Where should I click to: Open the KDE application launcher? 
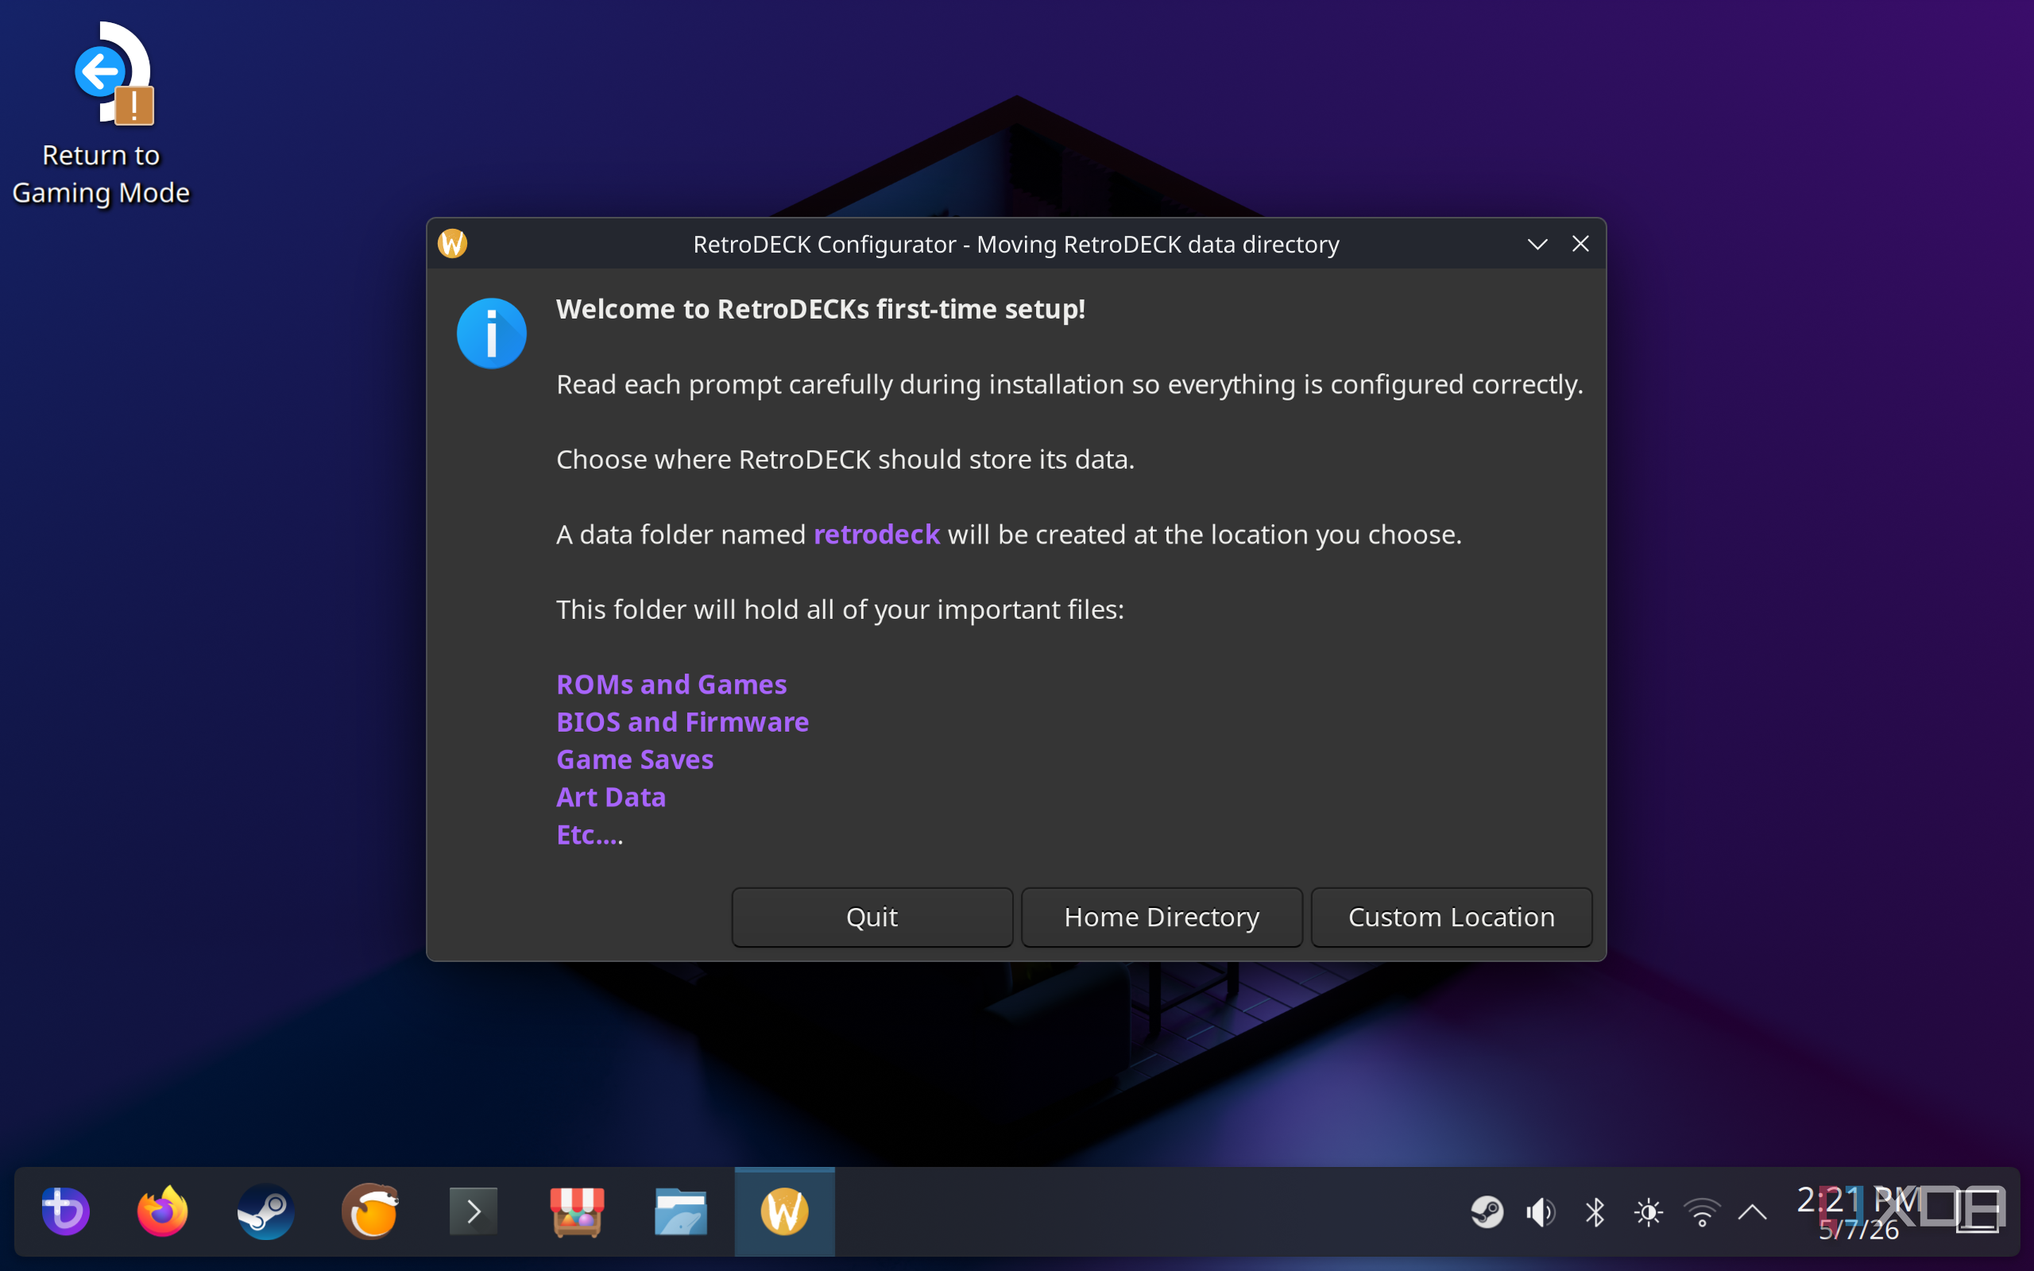(x=66, y=1211)
